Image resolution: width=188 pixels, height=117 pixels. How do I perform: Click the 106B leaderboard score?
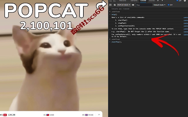[52, 115]
